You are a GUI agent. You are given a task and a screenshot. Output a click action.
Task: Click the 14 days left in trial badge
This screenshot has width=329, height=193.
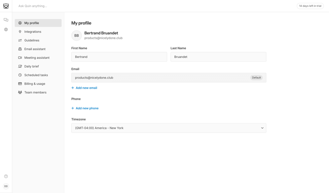[x=310, y=6]
